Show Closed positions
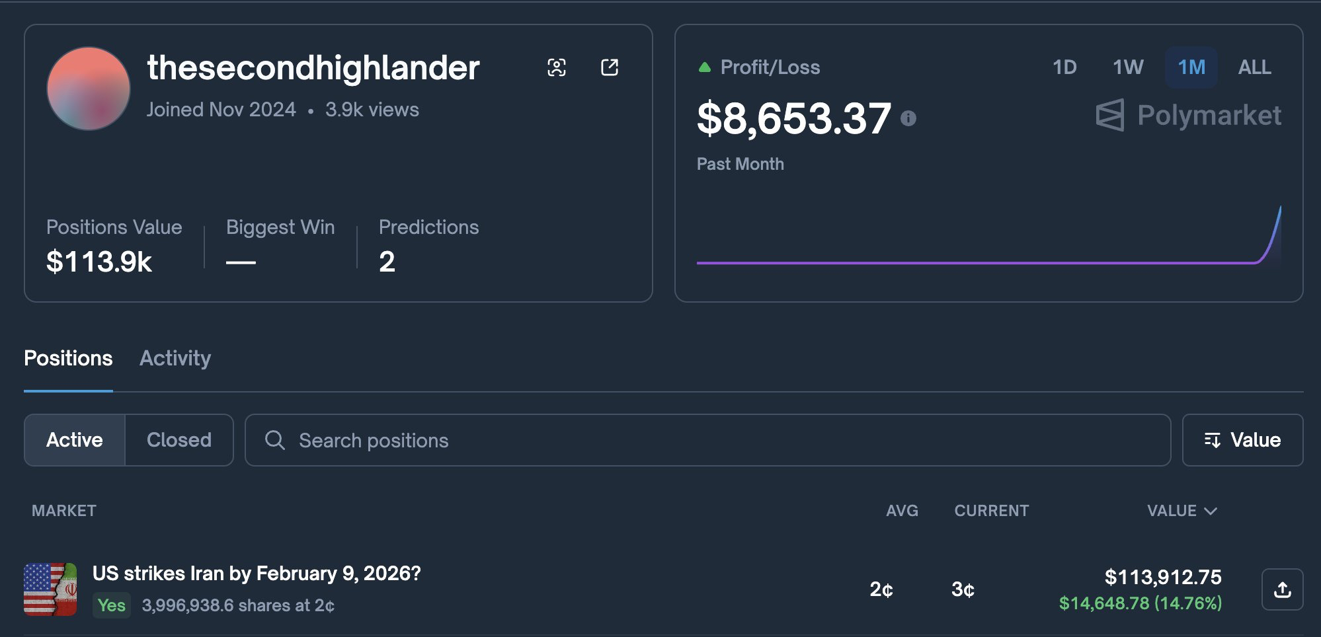The height and width of the screenshot is (637, 1321). pyautogui.click(x=179, y=440)
